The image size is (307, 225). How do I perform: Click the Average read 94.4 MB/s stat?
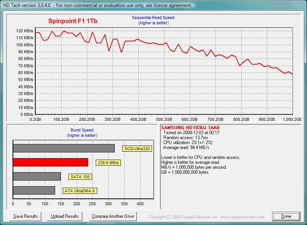(187, 147)
